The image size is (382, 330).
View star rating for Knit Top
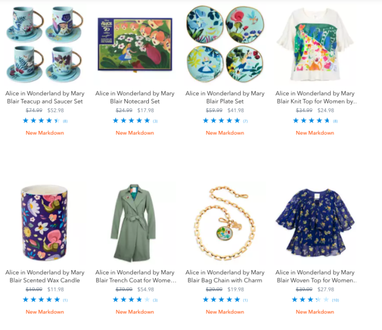tap(311, 120)
